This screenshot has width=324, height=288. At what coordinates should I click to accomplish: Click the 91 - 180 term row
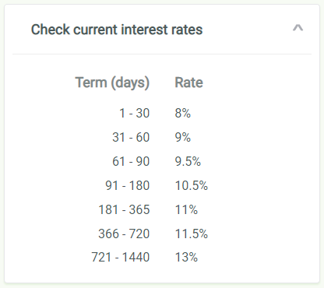click(128, 185)
